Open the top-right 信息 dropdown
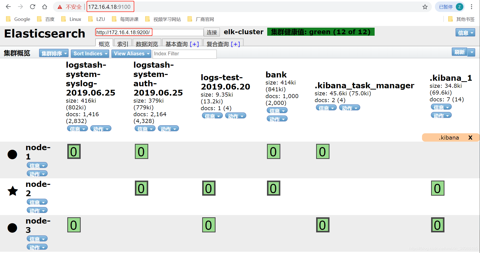The width and height of the screenshot is (480, 253). [x=465, y=32]
